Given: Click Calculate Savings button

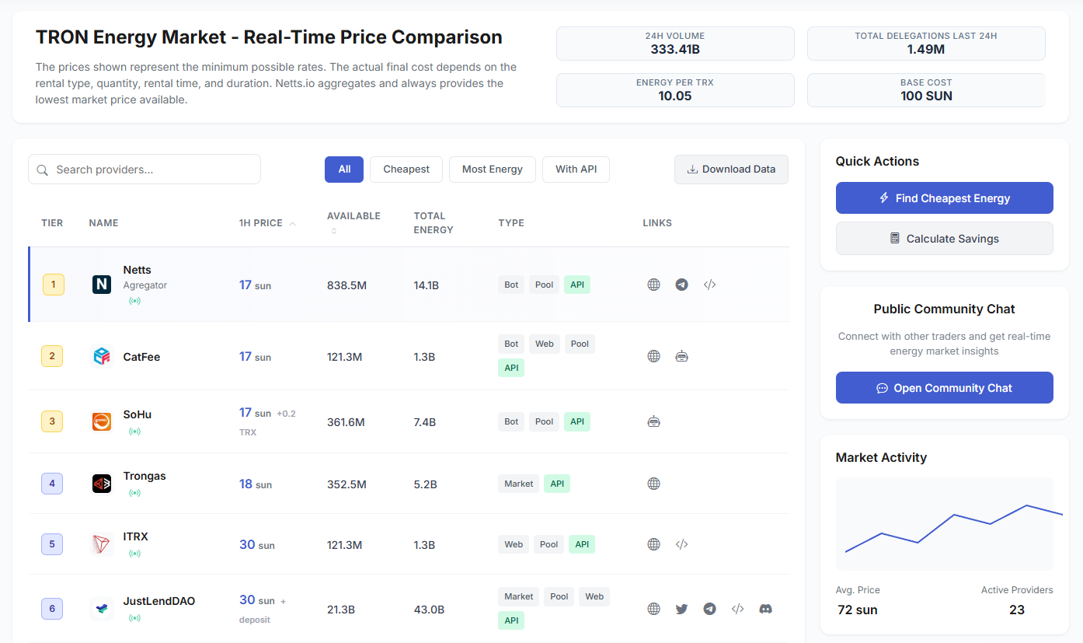Looking at the screenshot, I should (944, 239).
